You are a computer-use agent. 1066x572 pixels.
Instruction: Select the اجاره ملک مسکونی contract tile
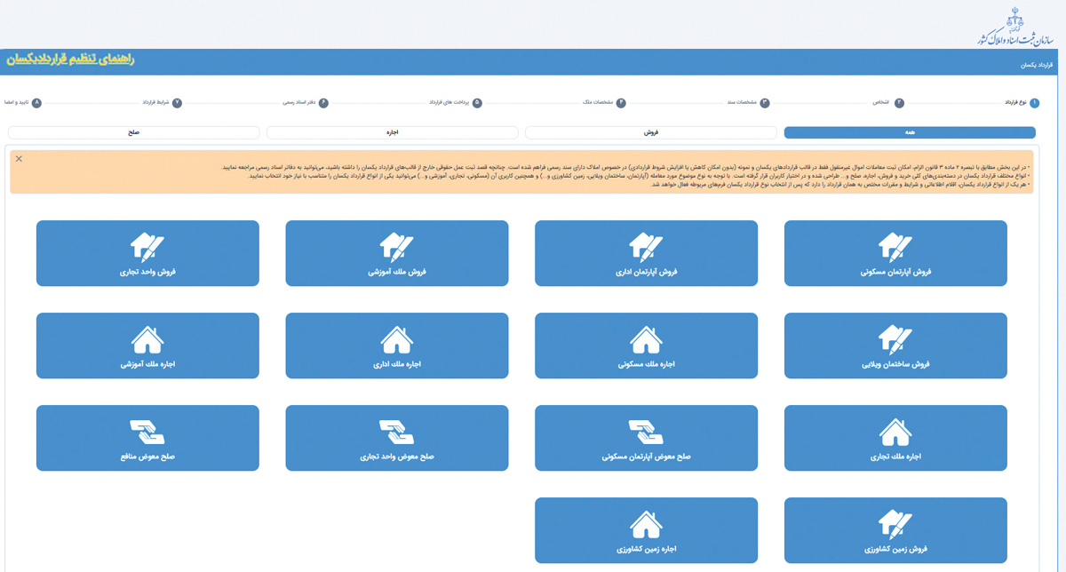click(646, 346)
